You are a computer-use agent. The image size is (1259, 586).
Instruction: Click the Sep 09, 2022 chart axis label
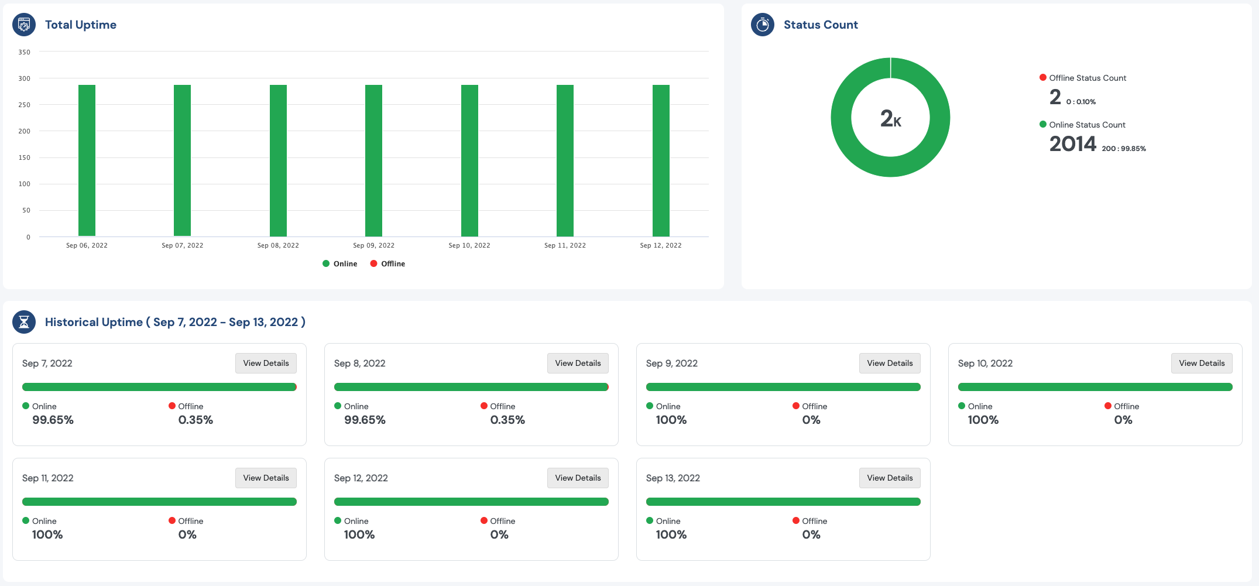pyautogui.click(x=373, y=245)
